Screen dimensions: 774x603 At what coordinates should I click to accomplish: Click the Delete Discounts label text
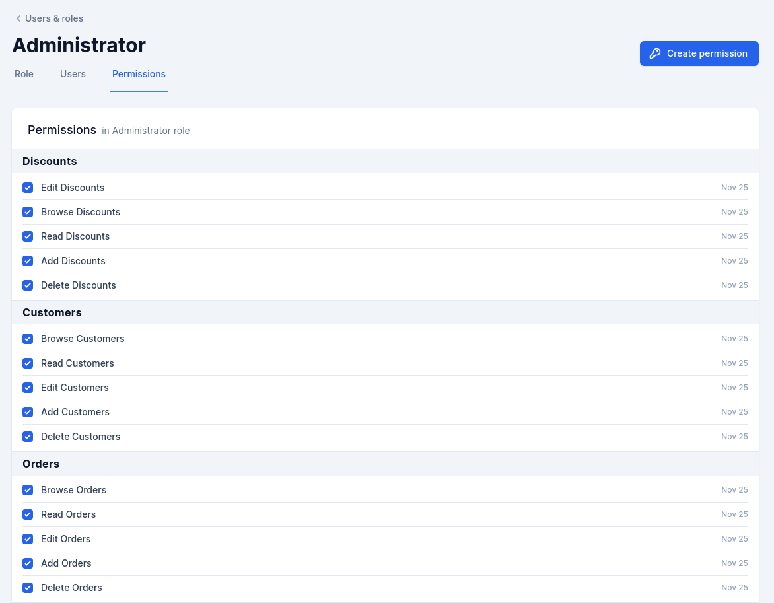pyautogui.click(x=79, y=285)
